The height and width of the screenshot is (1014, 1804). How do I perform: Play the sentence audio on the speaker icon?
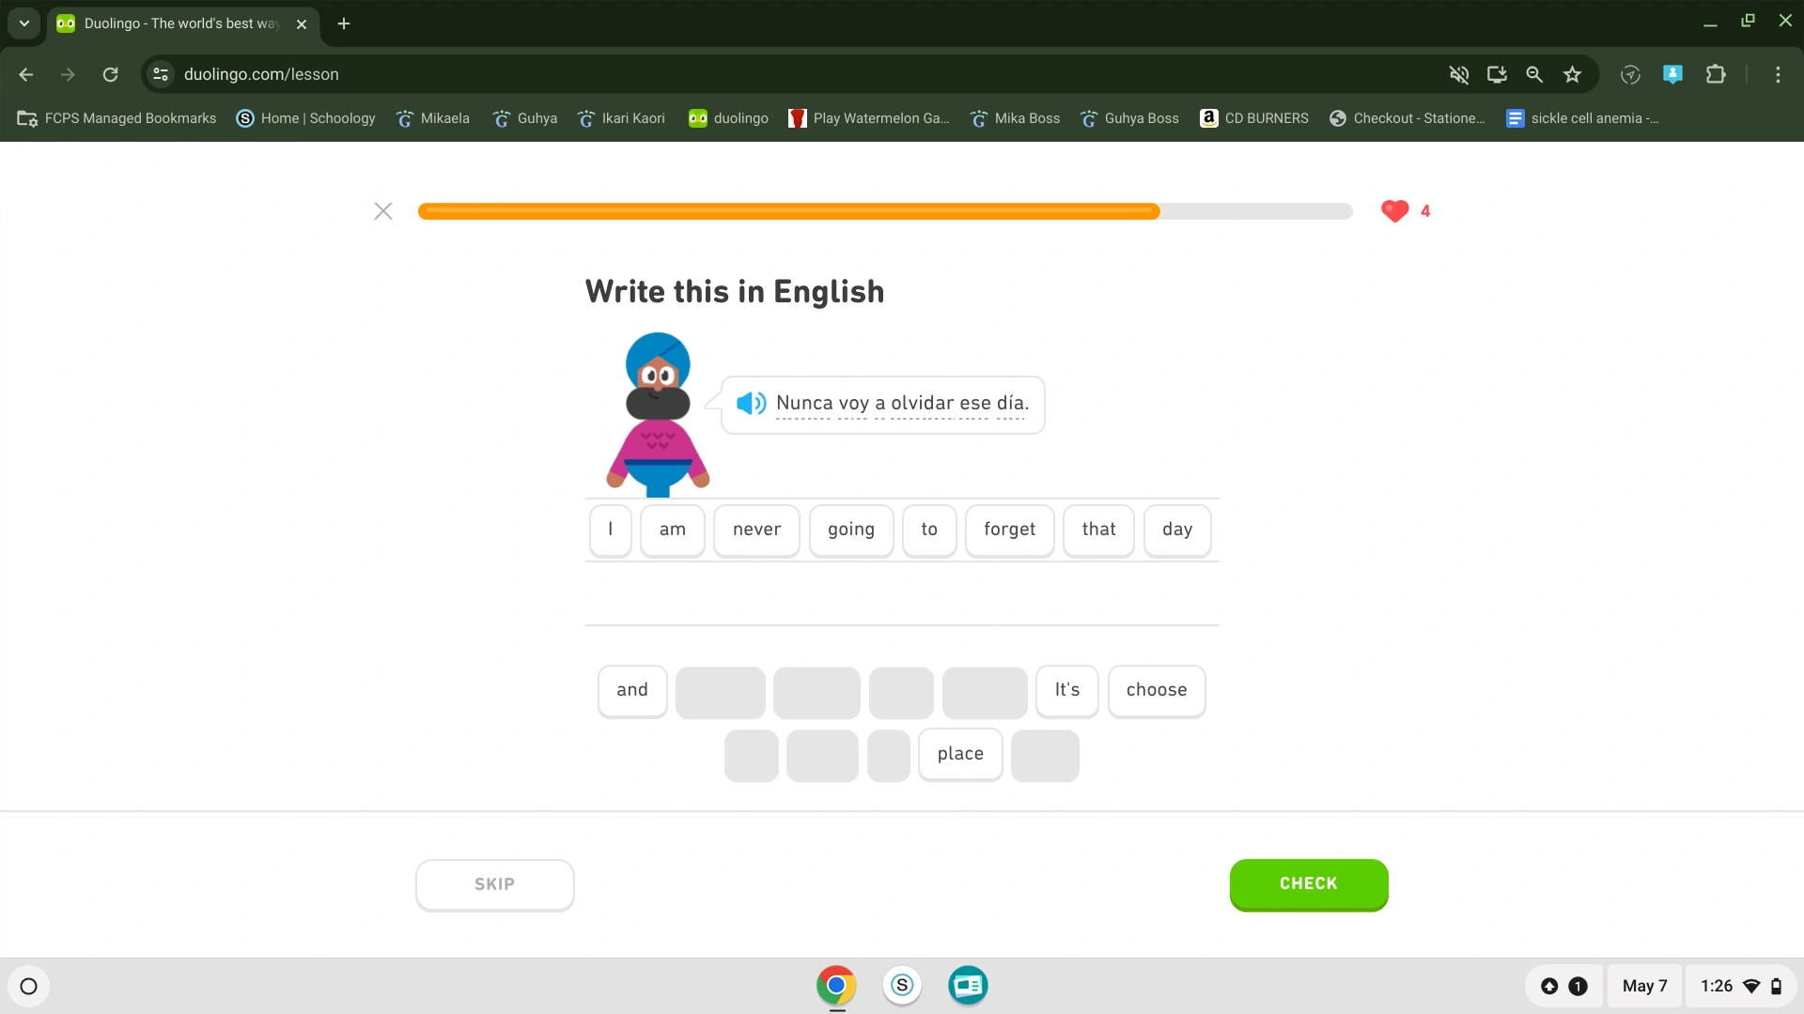751,404
